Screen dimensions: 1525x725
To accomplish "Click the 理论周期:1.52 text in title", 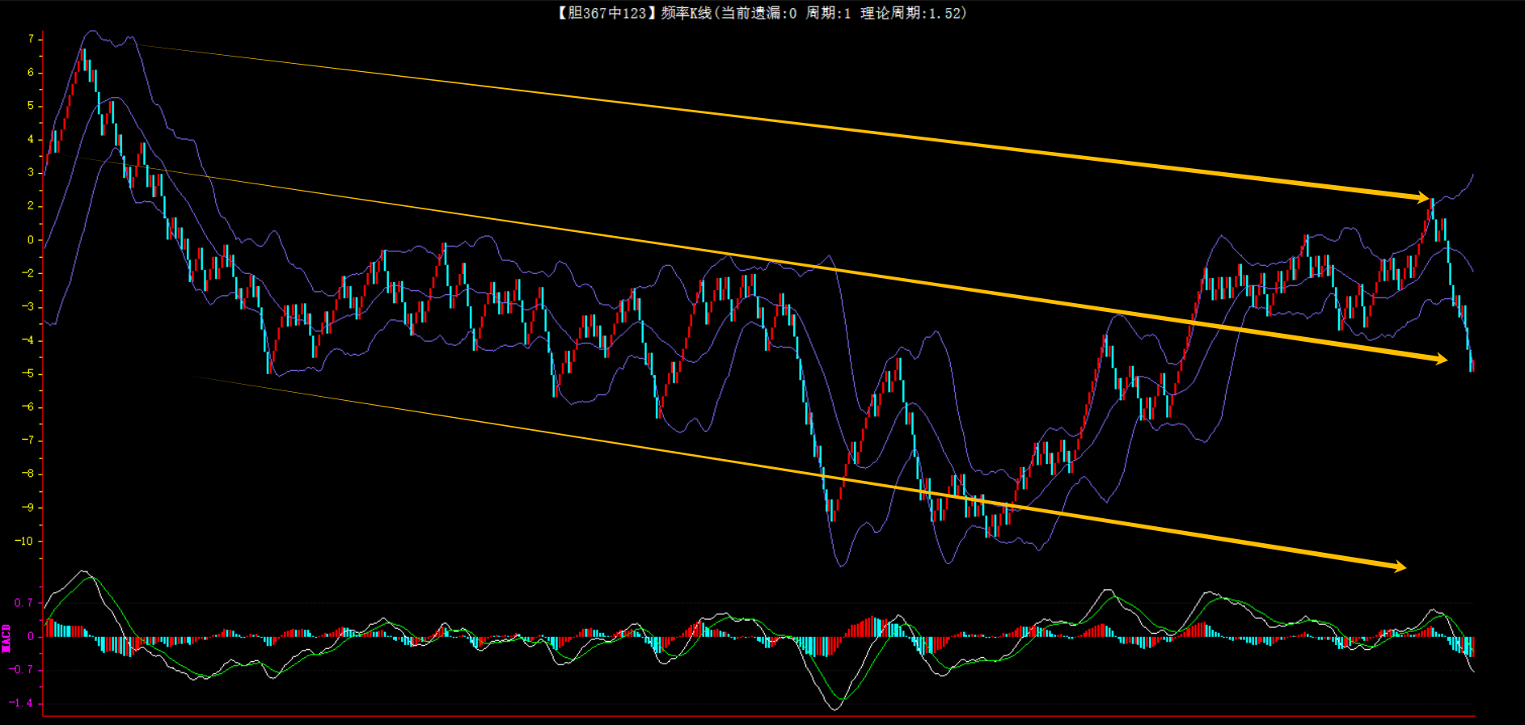I will [x=913, y=13].
